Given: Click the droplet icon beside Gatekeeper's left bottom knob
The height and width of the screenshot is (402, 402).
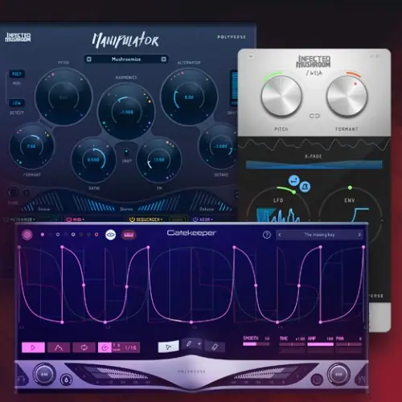Looking at the screenshot, I should click(66, 379).
